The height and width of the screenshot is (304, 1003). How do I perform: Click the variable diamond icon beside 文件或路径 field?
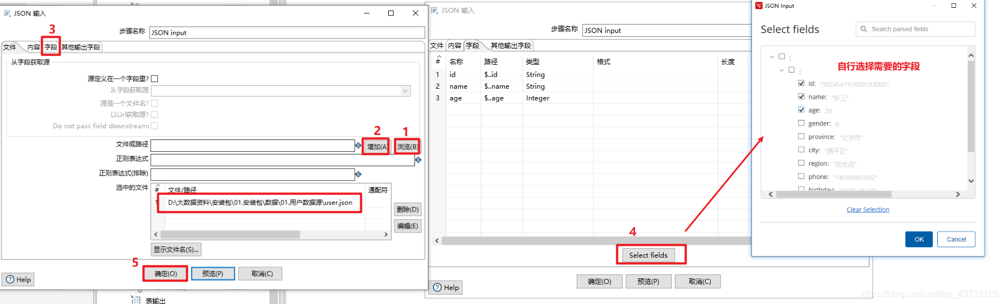pos(358,145)
